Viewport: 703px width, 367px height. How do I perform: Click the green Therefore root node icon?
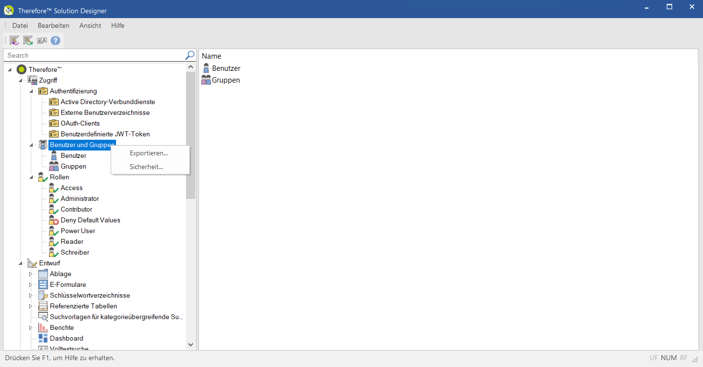[21, 69]
